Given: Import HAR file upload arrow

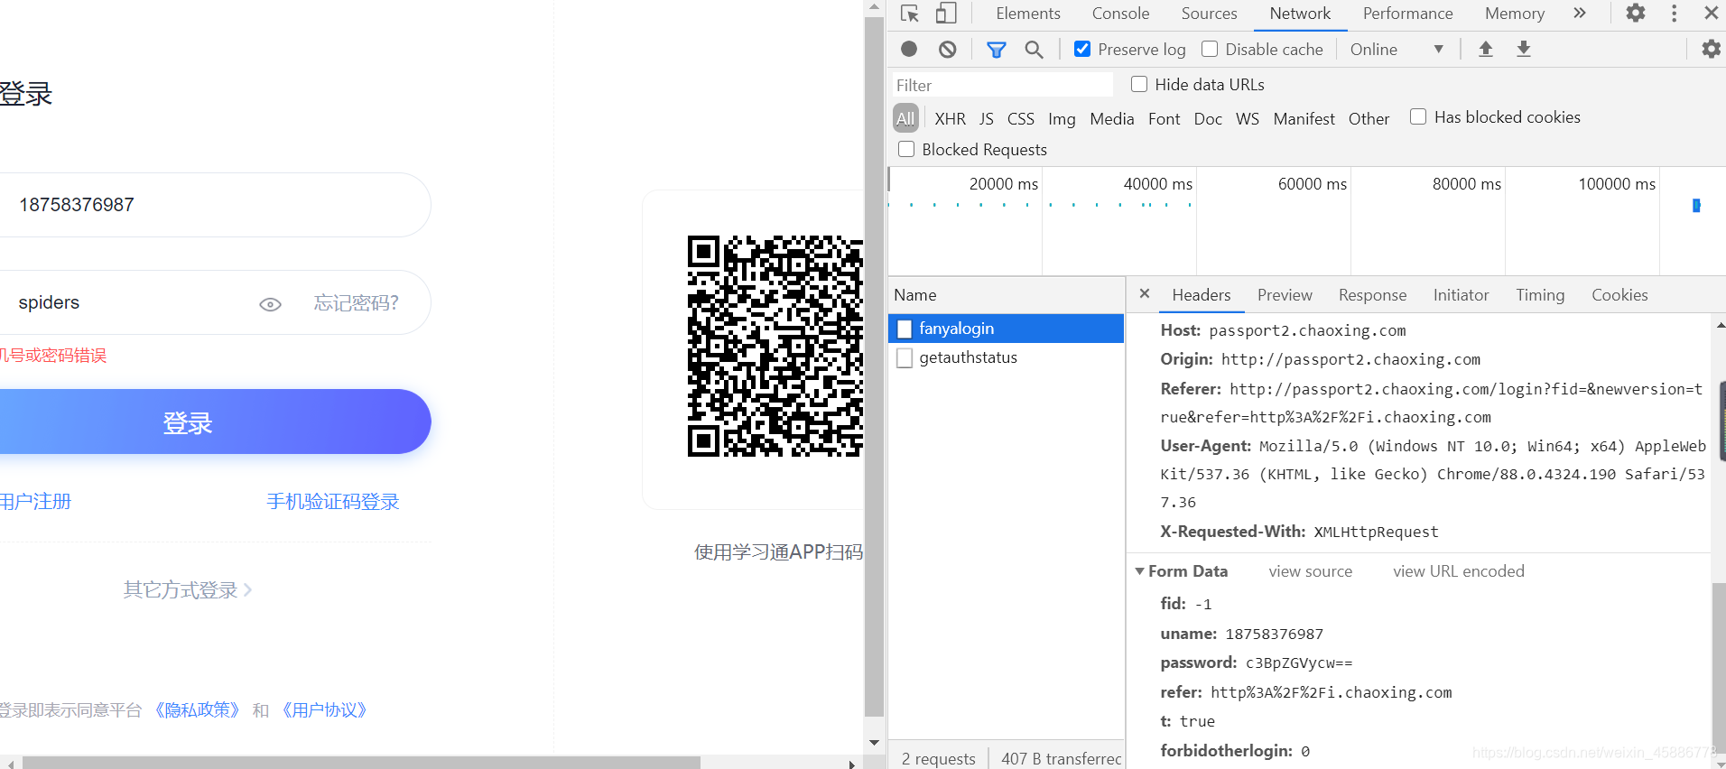Looking at the screenshot, I should coord(1485,49).
